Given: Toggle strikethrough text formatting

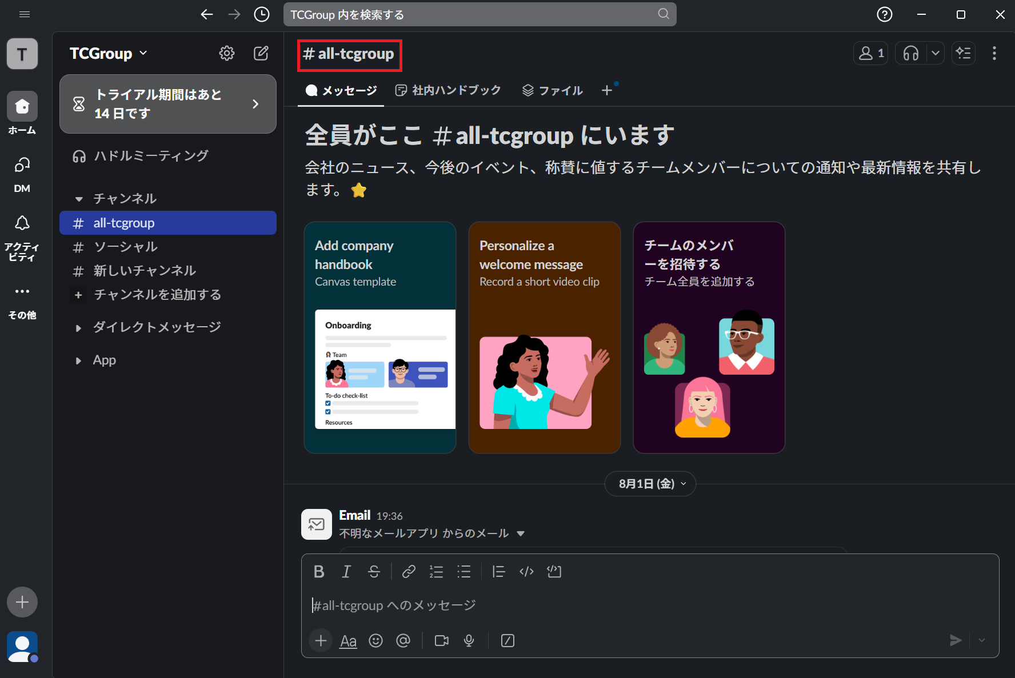Looking at the screenshot, I should [374, 572].
